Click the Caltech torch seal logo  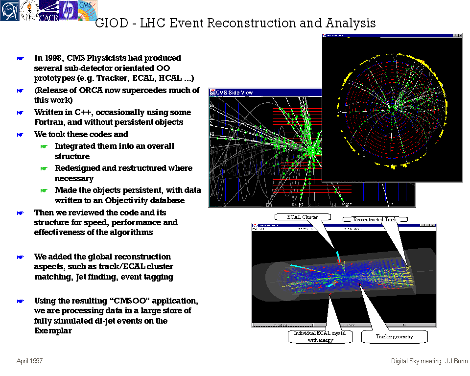pos(29,10)
